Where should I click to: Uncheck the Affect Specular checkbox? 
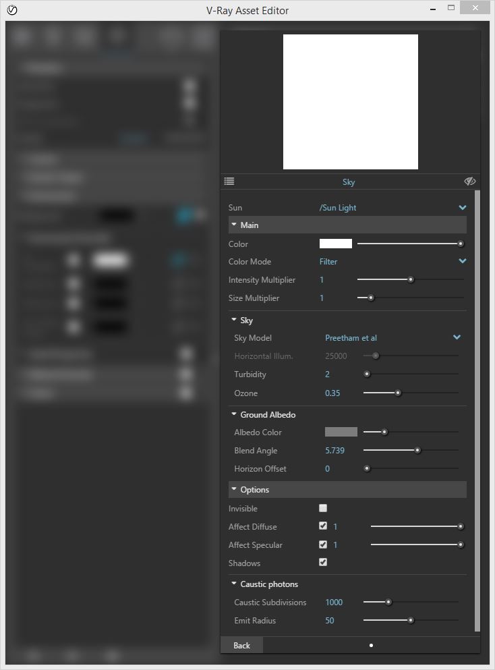pos(323,545)
